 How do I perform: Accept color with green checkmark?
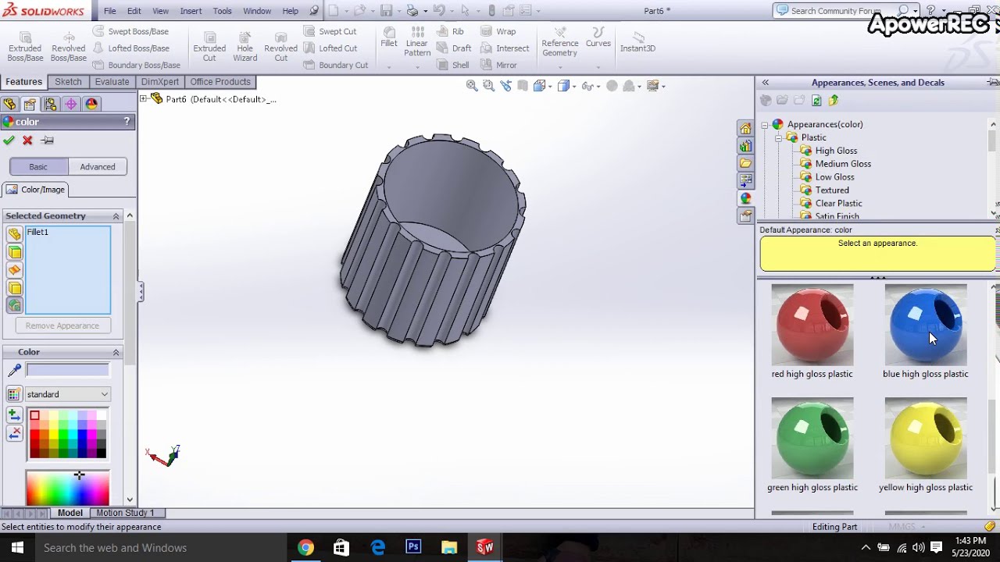9,140
